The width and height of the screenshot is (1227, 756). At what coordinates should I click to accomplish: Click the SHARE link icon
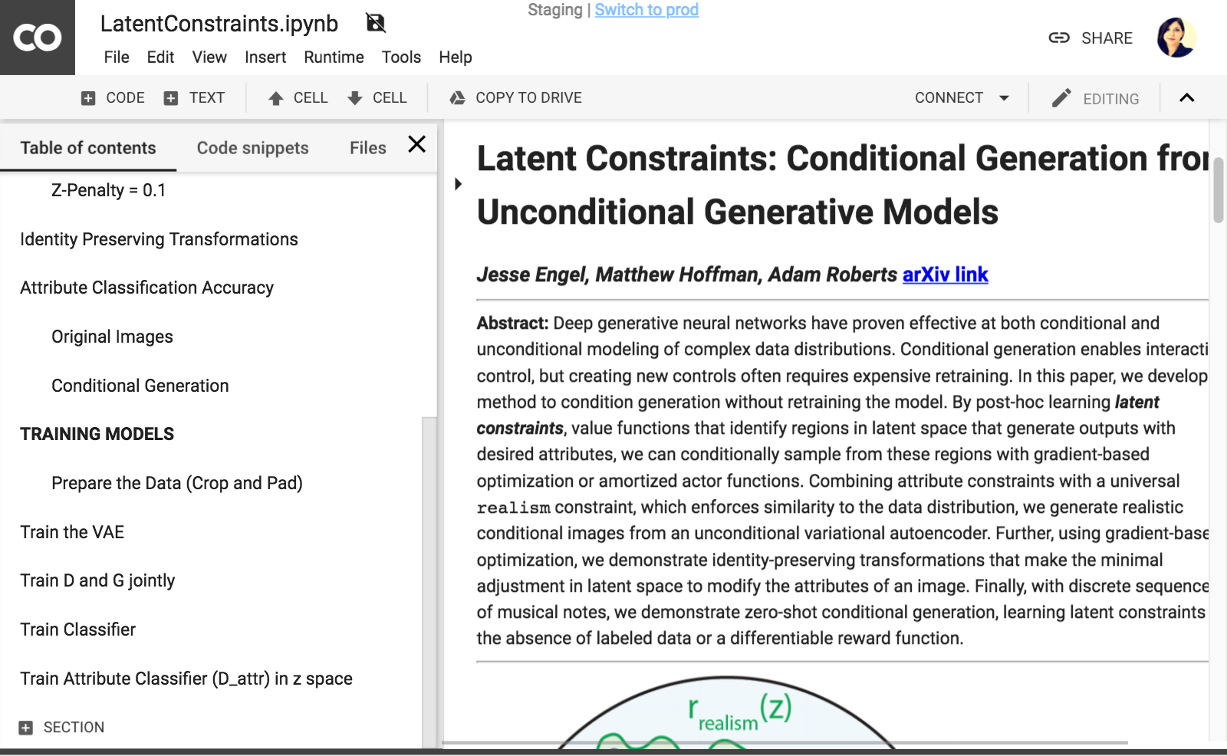(1059, 38)
